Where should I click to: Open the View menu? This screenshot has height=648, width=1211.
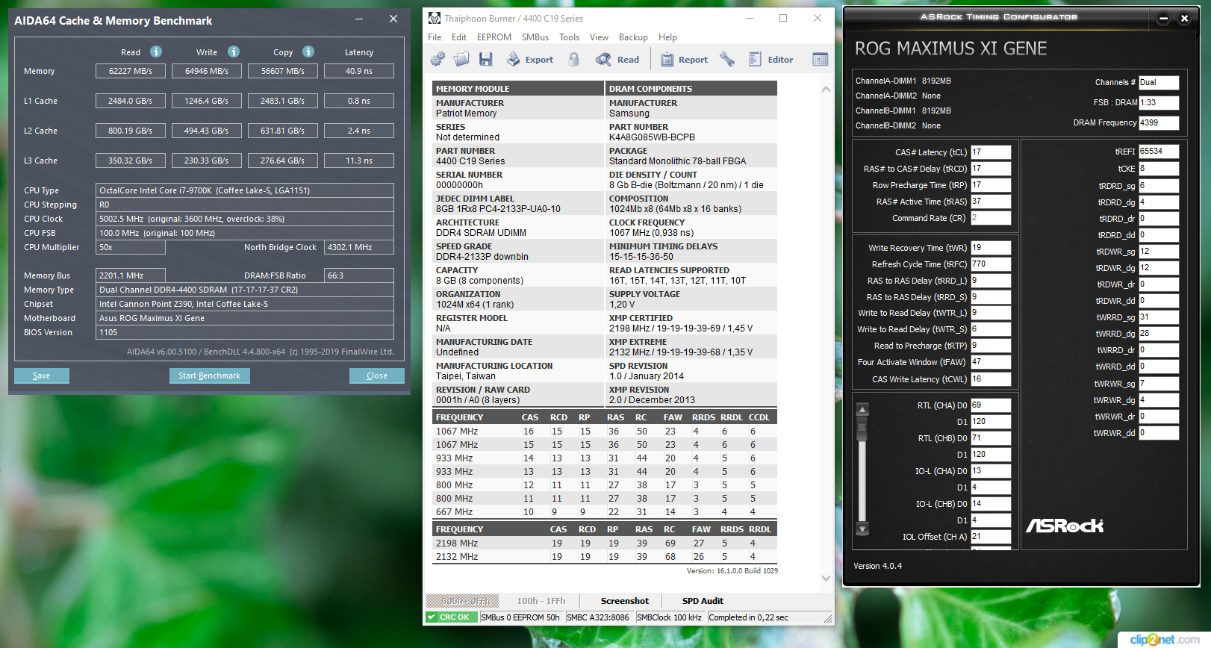pyautogui.click(x=599, y=37)
